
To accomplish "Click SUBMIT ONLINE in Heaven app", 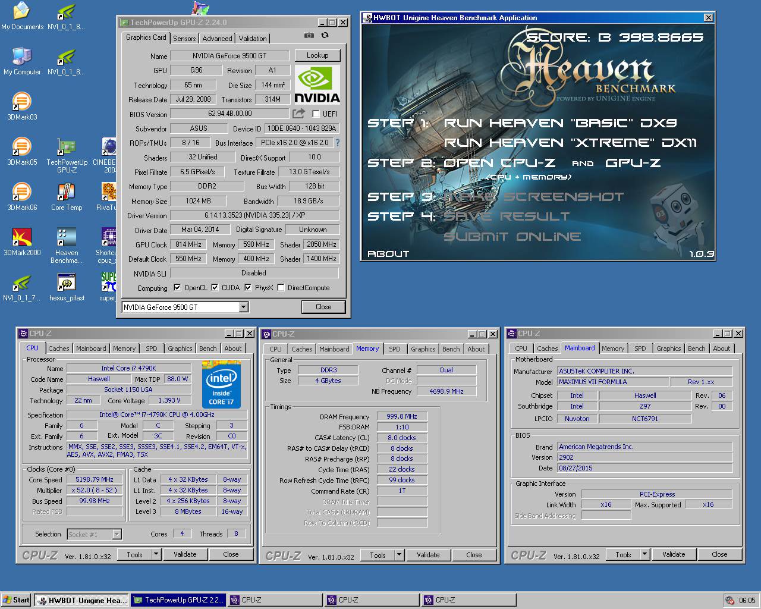I will point(512,237).
